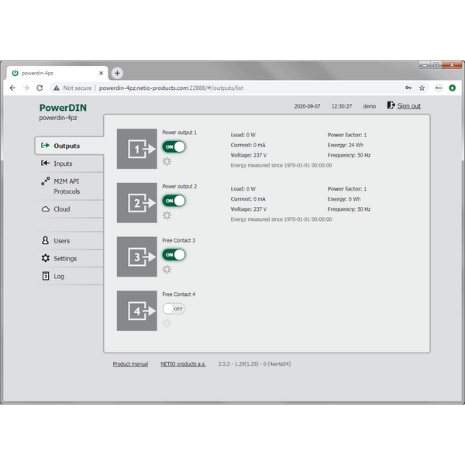Sign out of the demo account
465x465 pixels.
408,106
